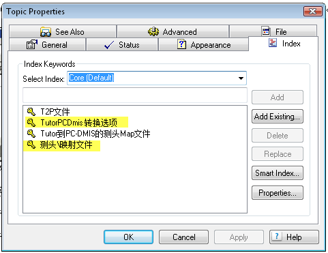328x253 pixels.
Task: Open Smart Index... dialog
Action: coord(278,173)
